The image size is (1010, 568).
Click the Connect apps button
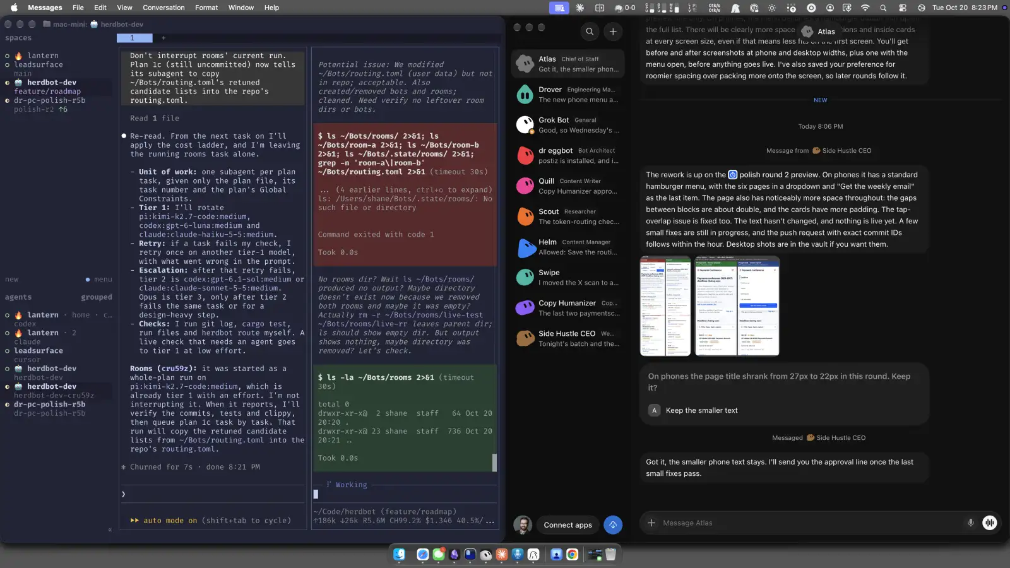coord(568,525)
